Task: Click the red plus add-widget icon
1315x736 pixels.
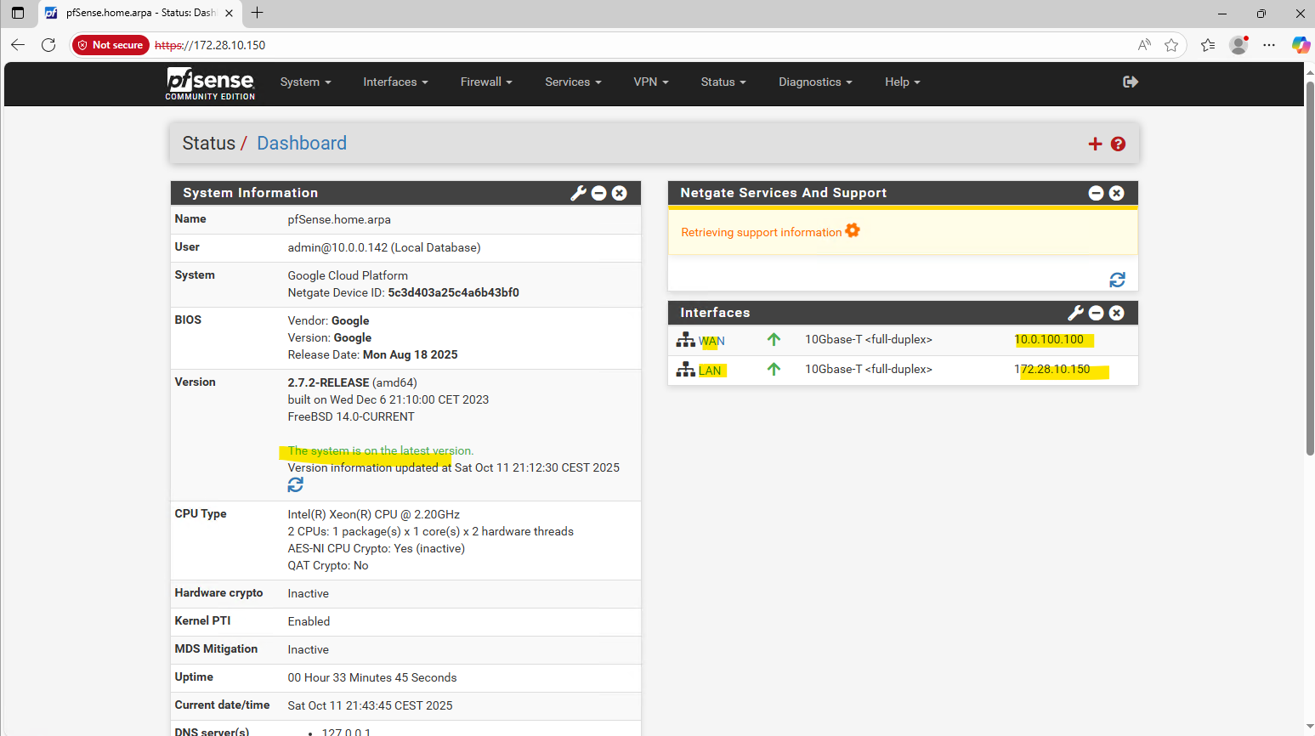Action: tap(1095, 144)
